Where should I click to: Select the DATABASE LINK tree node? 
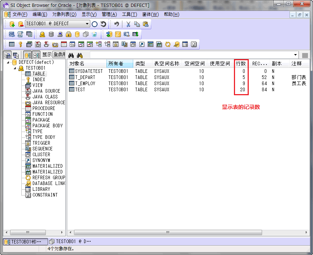click(x=49, y=183)
